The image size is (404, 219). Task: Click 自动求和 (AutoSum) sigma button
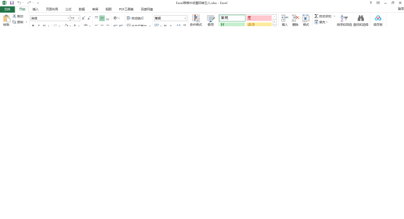(323, 16)
